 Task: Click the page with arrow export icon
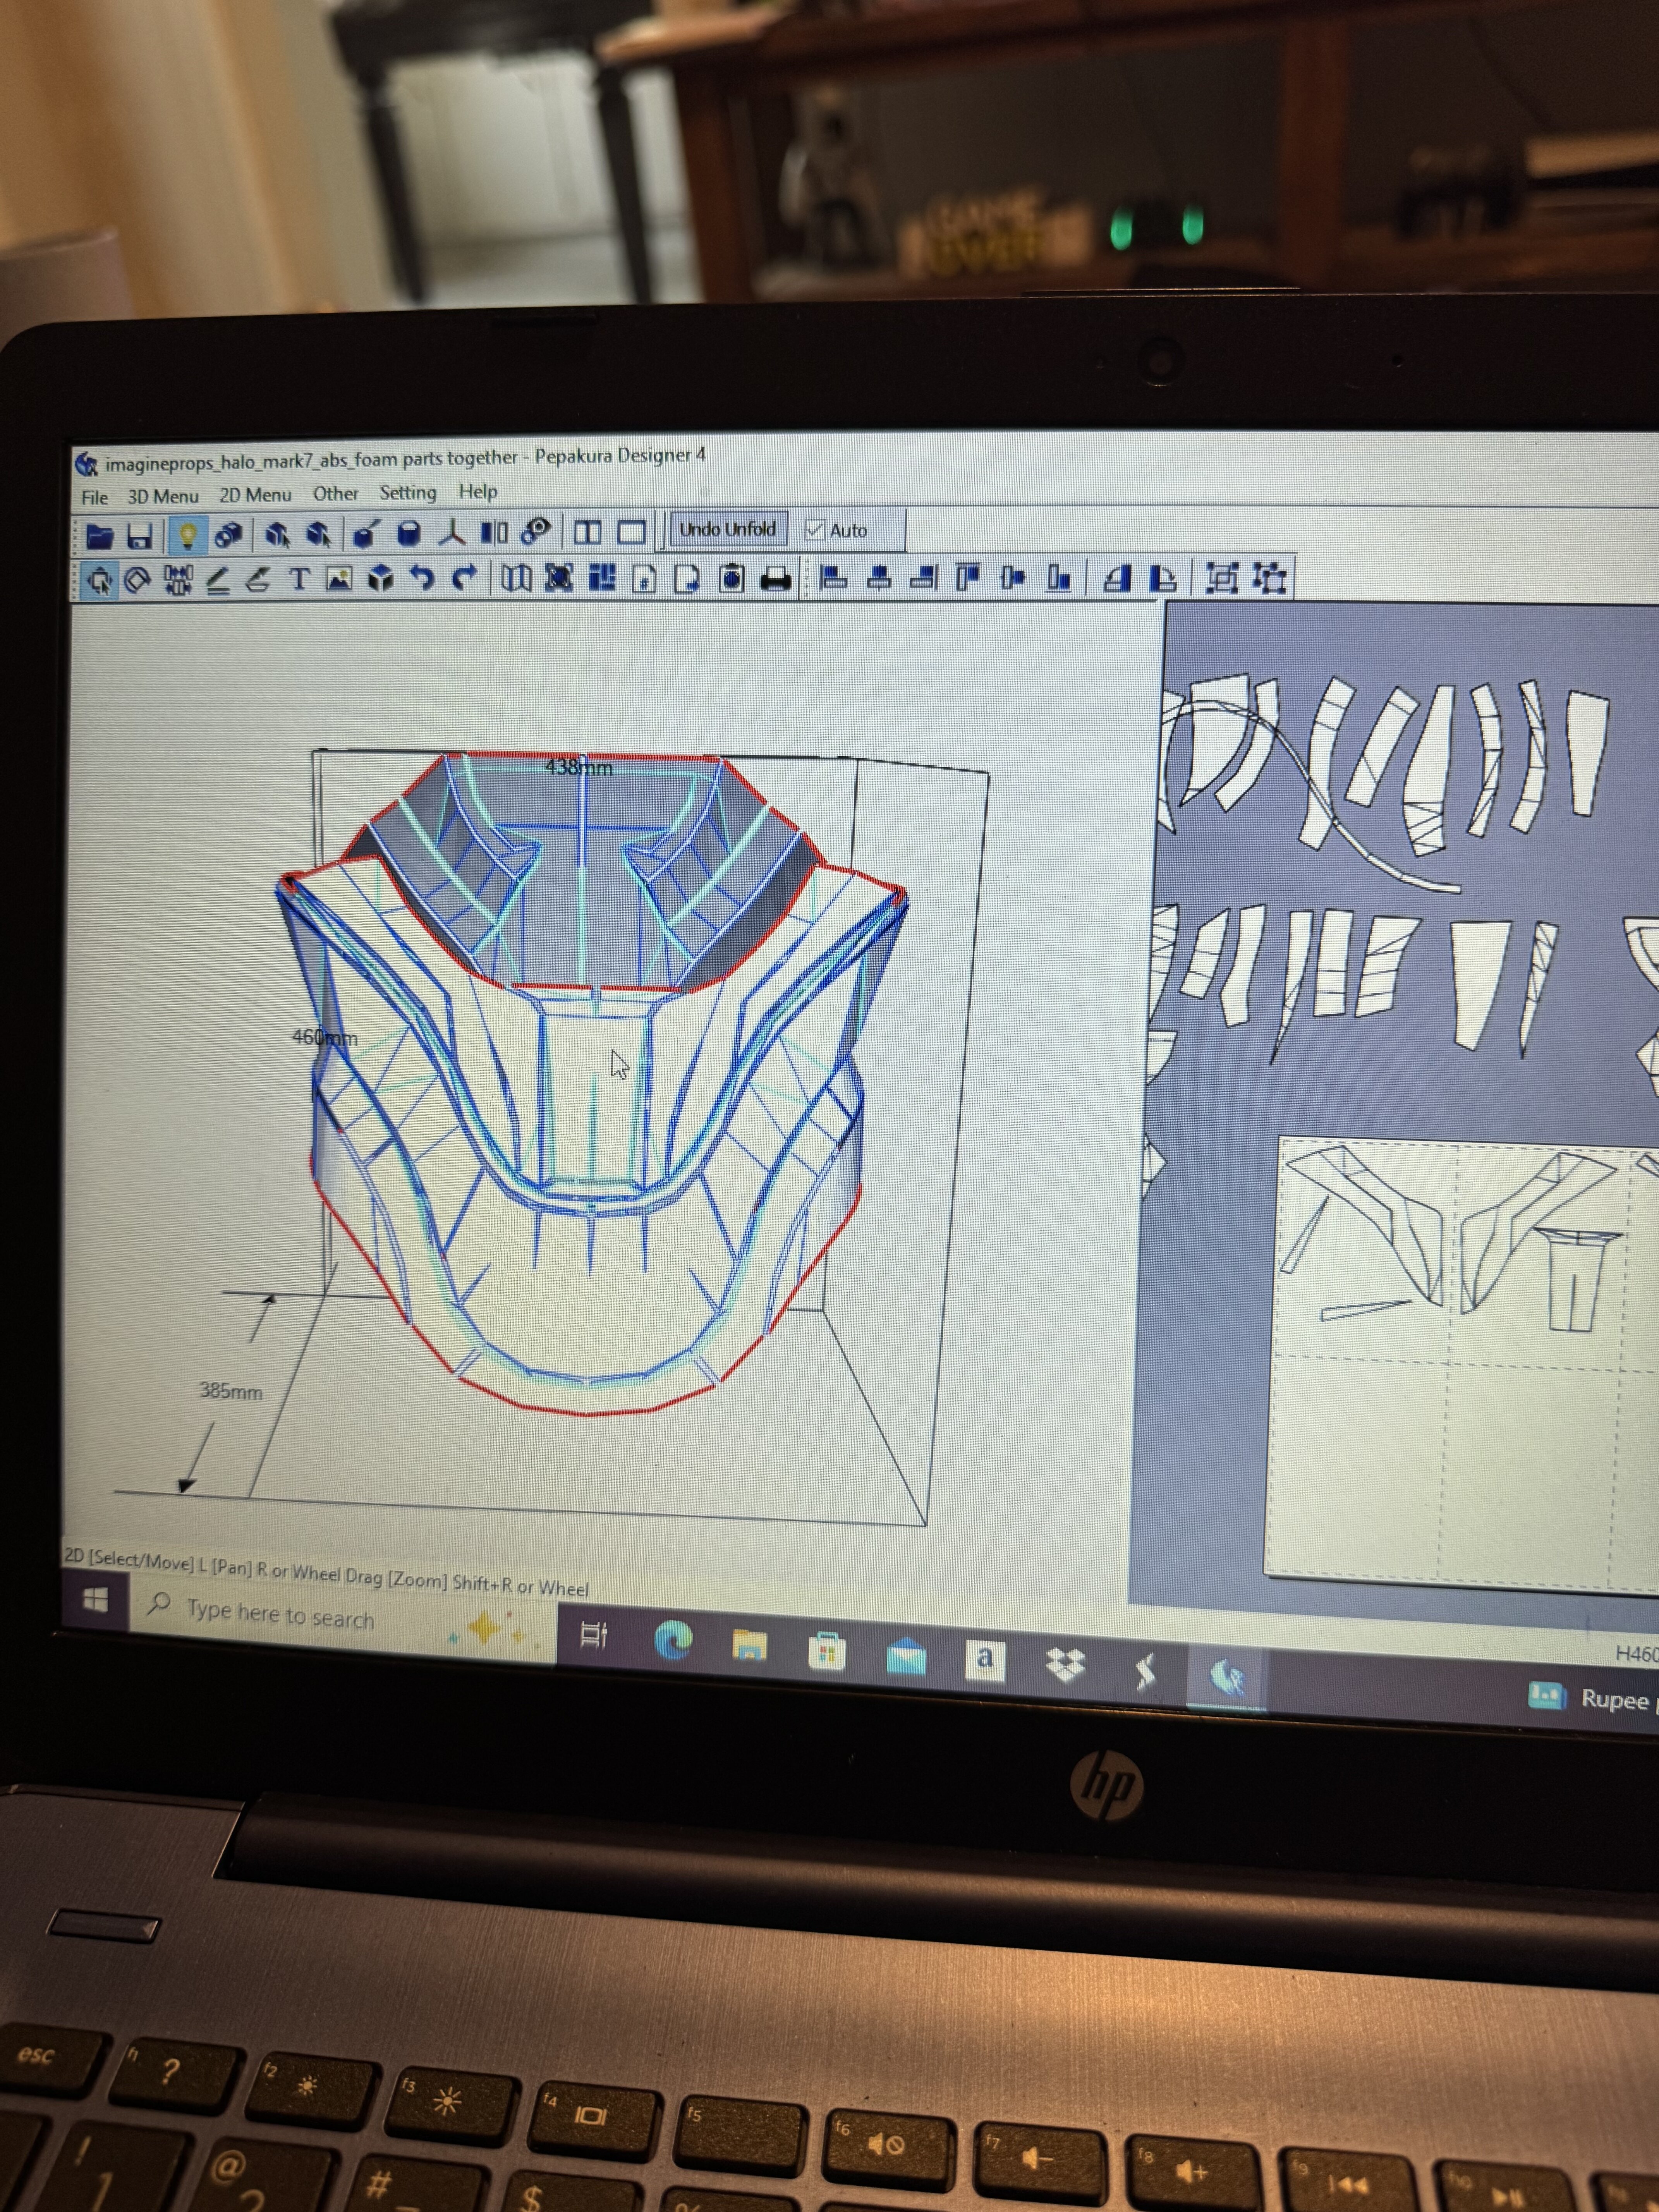pyautogui.click(x=687, y=579)
